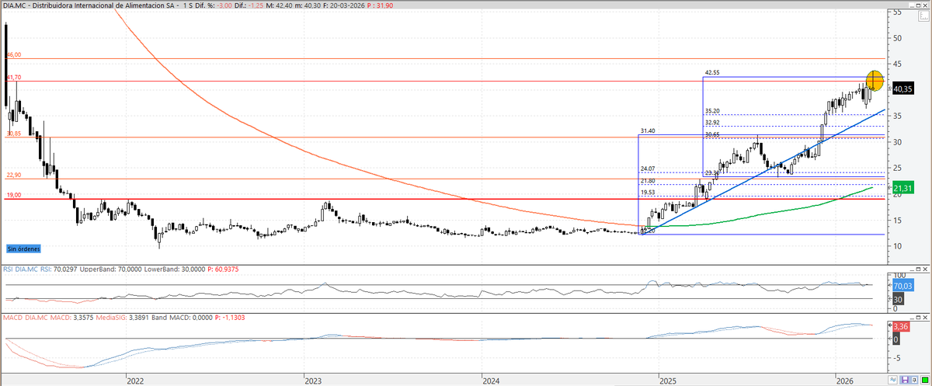This screenshot has height=386, width=932.
Task: Click the 30,85 level line label
Action: [x=13, y=134]
